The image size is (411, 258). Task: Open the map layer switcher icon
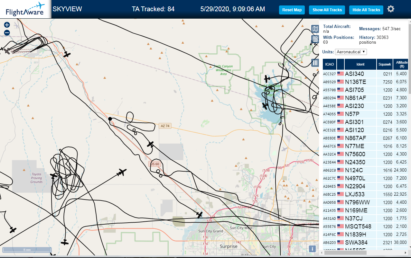tap(315, 29)
